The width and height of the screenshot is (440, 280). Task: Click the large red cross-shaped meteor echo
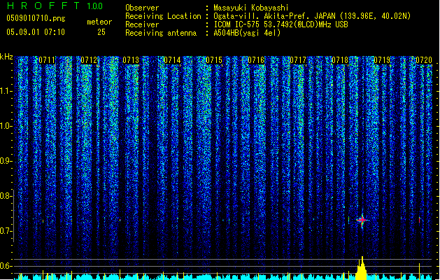tap(362, 220)
